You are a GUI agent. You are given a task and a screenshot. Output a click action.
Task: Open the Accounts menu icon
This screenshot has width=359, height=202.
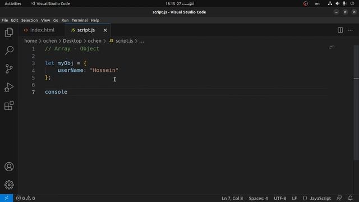(x=9, y=167)
